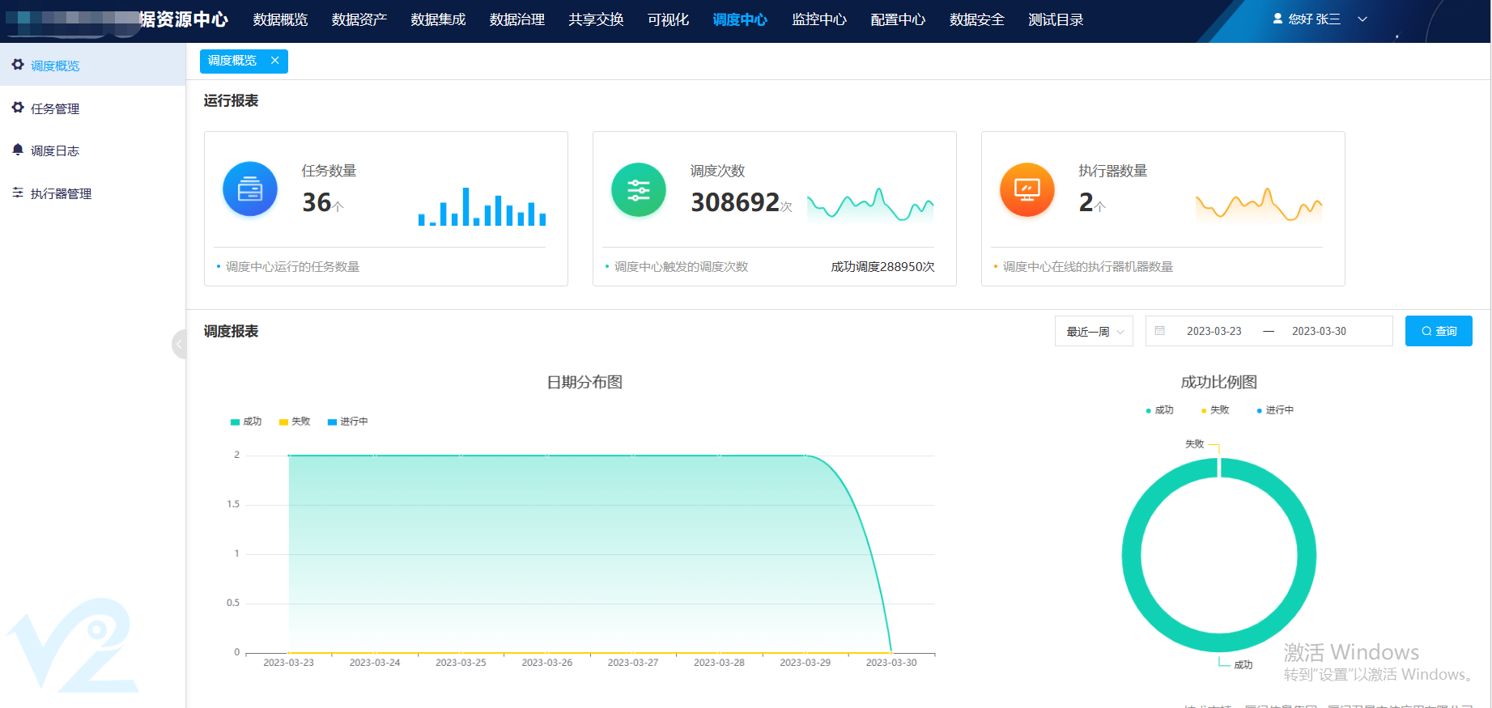Image resolution: width=1492 pixels, height=708 pixels.
Task: Toggle 进行中 legend in 成功比例图
Action: coord(1275,410)
